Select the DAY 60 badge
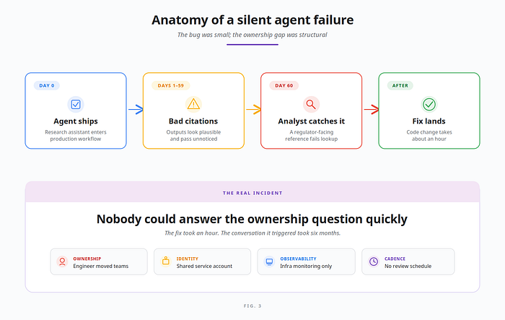 coord(284,85)
